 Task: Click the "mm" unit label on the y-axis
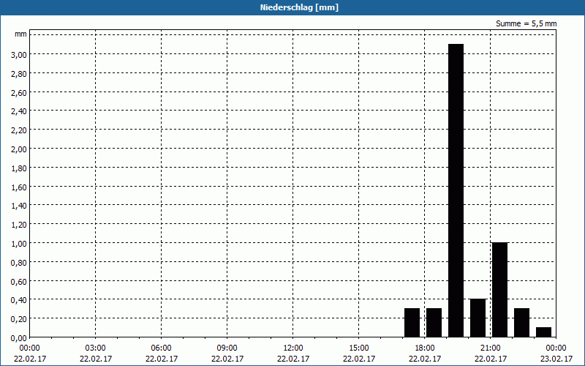point(21,34)
